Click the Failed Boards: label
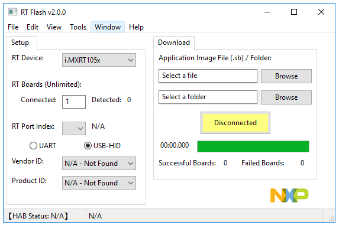339x225 pixels. point(263,163)
